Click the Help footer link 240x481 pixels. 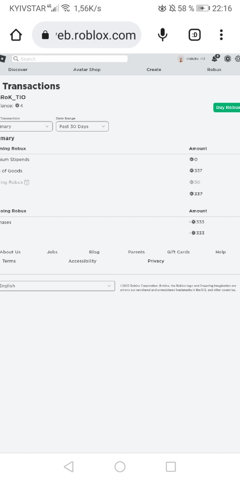point(220,252)
